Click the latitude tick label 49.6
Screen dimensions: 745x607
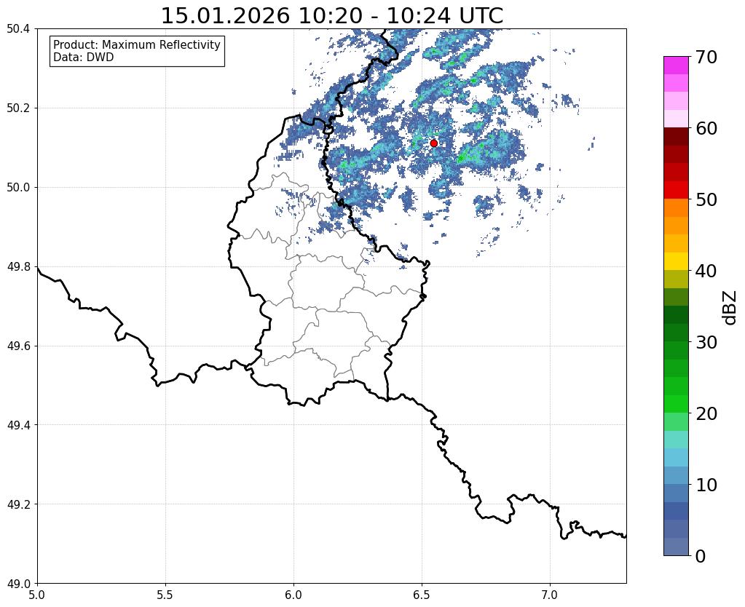coord(18,346)
